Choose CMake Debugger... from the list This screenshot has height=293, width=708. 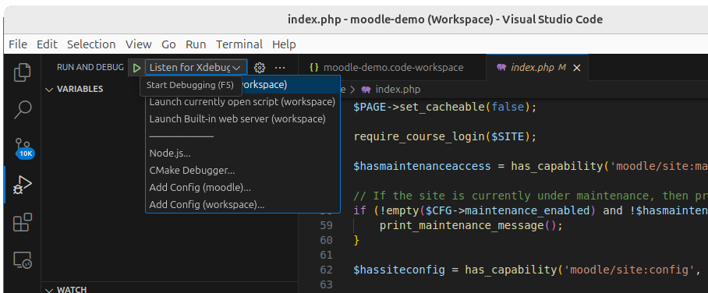tap(242, 170)
